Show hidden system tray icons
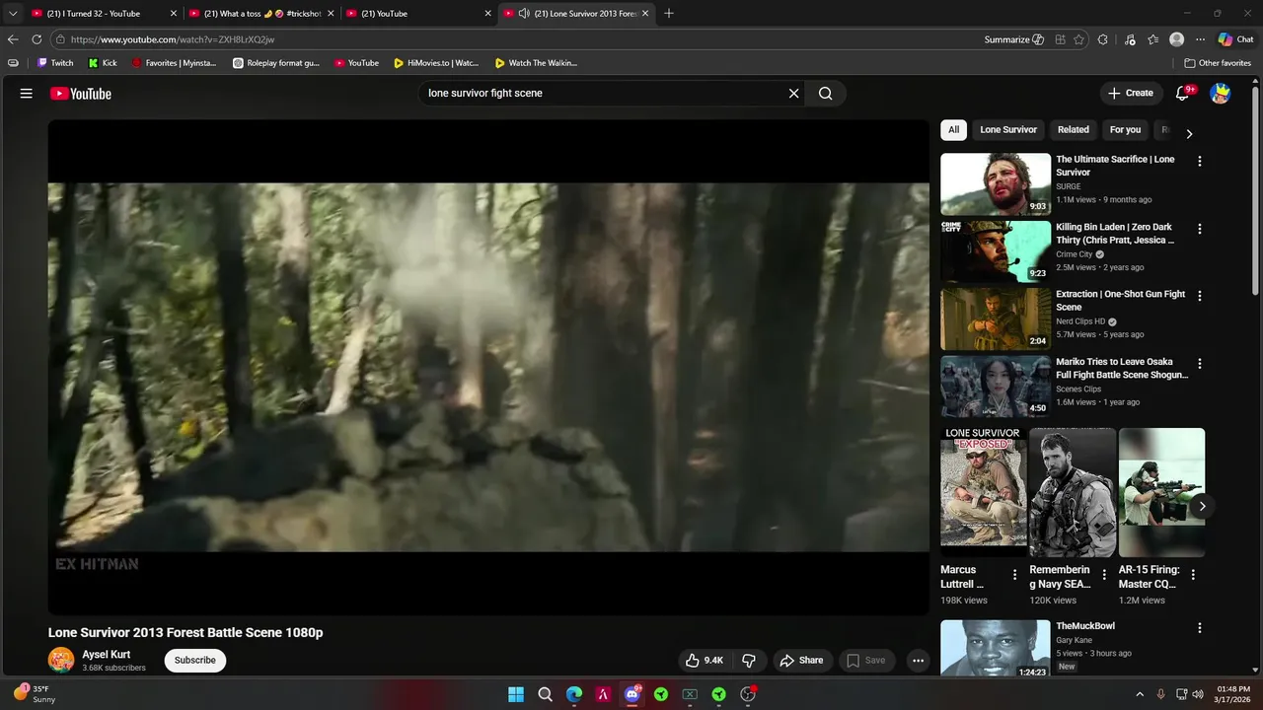 pos(1140,694)
